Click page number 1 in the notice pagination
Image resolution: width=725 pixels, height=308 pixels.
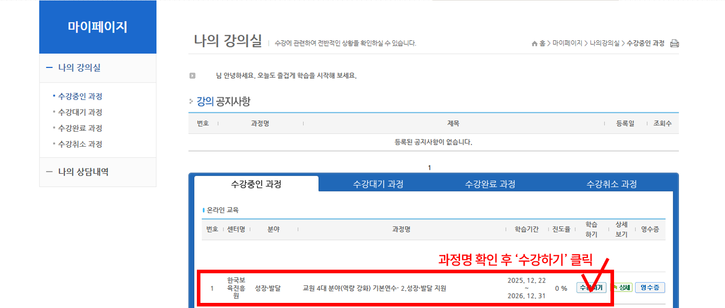(429, 168)
